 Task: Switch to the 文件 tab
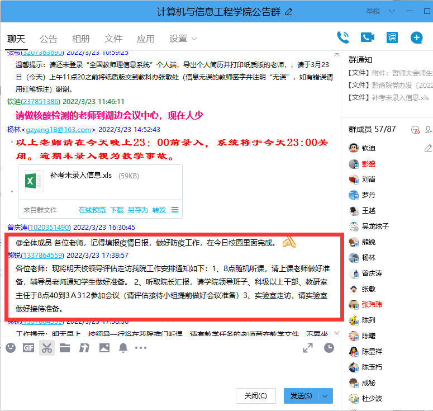click(113, 39)
